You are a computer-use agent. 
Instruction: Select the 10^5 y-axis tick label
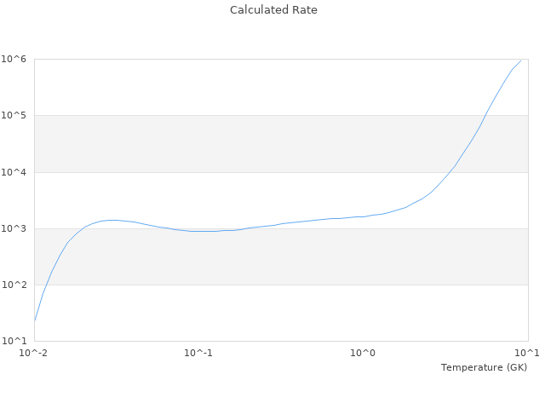click(x=14, y=115)
